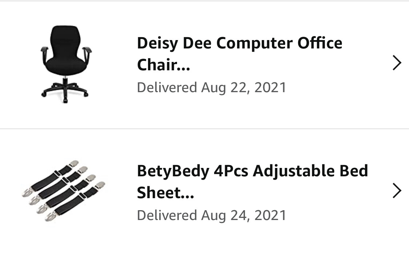
Task: Tap the bed sheet straps product image
Action: point(64,191)
